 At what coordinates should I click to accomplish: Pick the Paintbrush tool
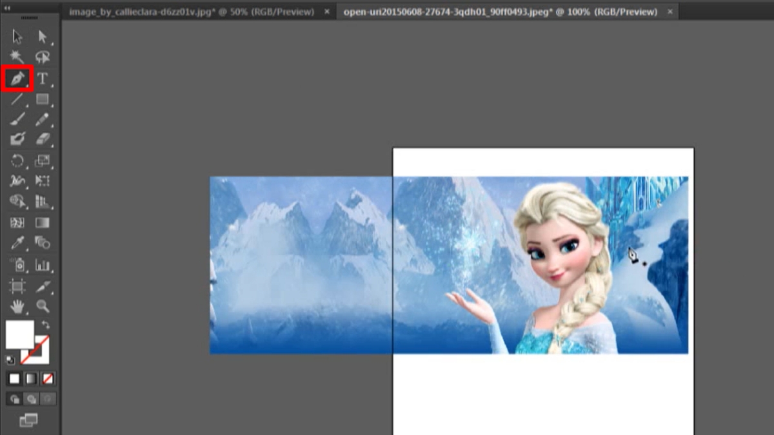tap(17, 119)
